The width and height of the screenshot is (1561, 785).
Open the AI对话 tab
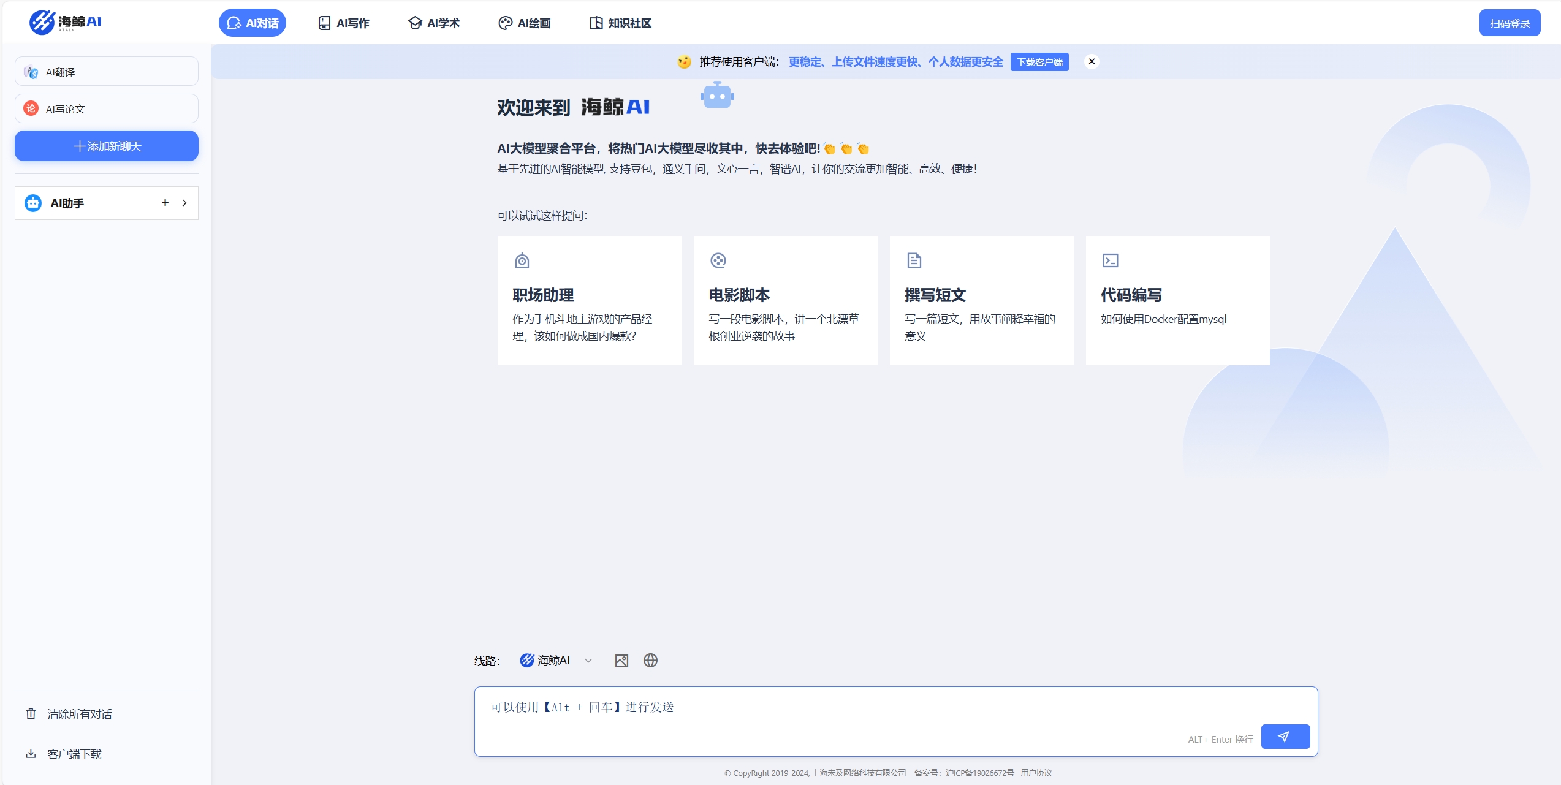(x=253, y=23)
